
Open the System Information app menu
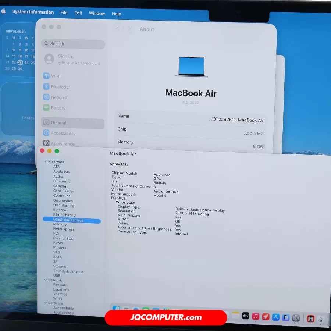pyautogui.click(x=33, y=12)
